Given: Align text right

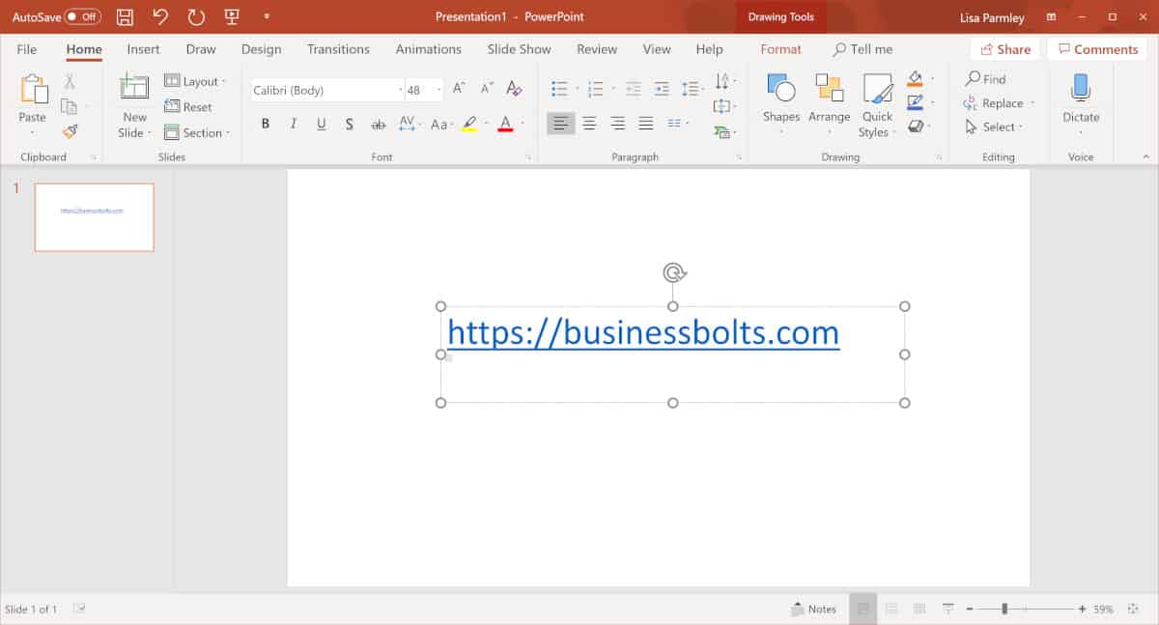Looking at the screenshot, I should (617, 123).
